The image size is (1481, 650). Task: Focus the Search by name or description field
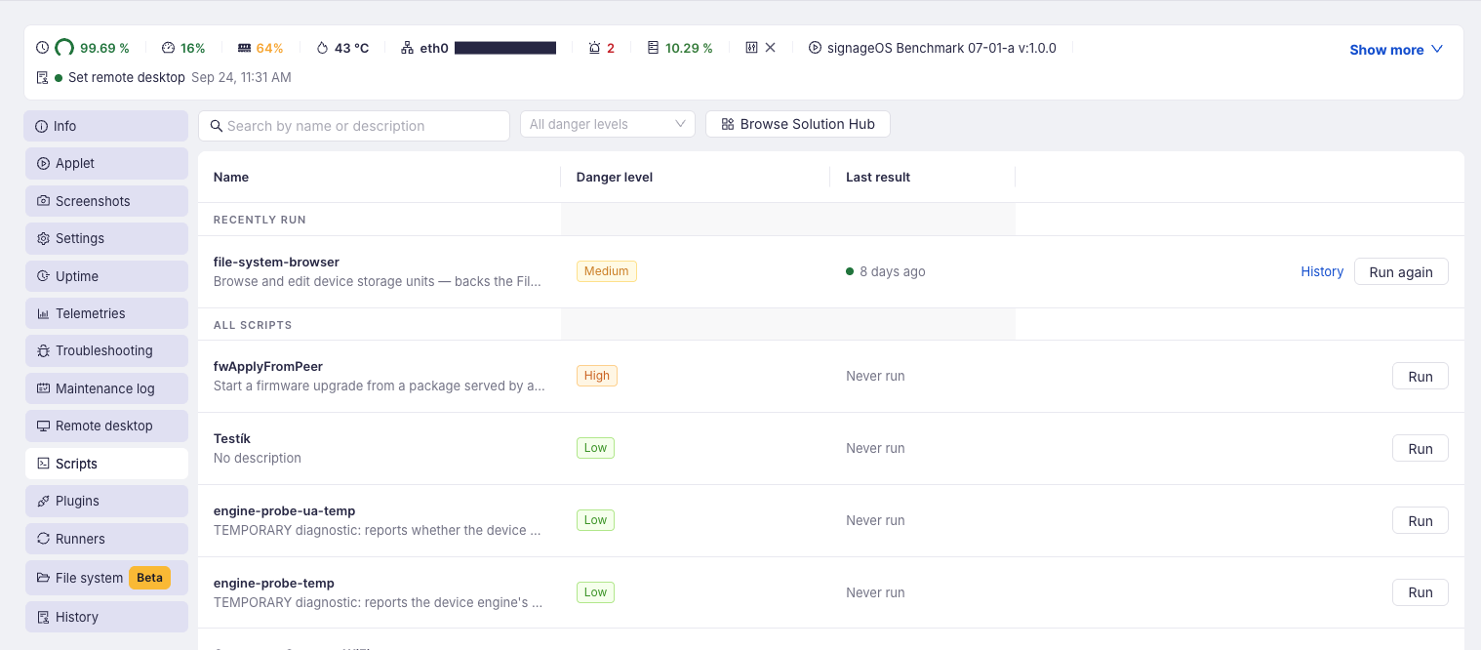tap(354, 126)
